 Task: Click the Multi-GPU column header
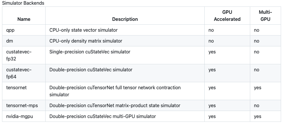click(265, 16)
